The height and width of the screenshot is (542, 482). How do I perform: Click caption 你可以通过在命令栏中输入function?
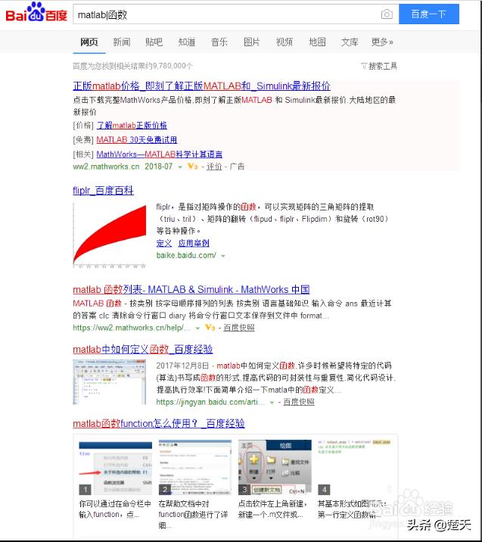click(115, 509)
